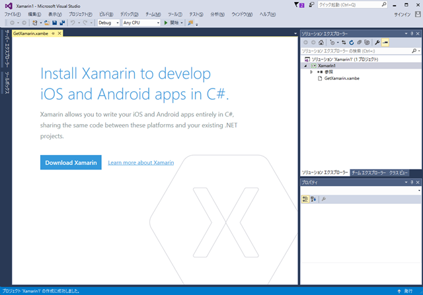Viewport: 423px width, 295px height.
Task: Toggle pin on GetXamarin.xambe tab
Action: coord(53,32)
